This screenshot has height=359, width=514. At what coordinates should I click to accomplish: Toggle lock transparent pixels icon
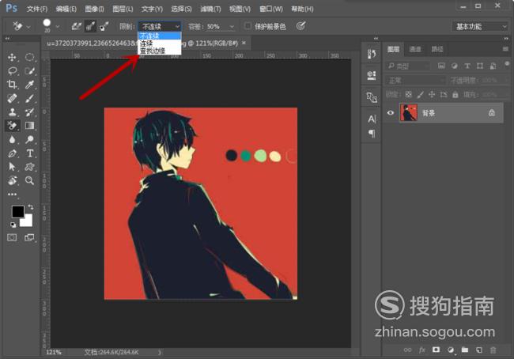click(x=409, y=95)
